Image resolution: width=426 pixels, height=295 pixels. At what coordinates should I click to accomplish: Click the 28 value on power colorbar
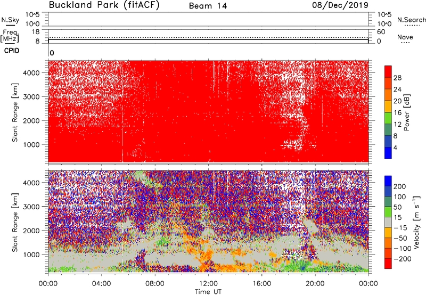click(397, 78)
